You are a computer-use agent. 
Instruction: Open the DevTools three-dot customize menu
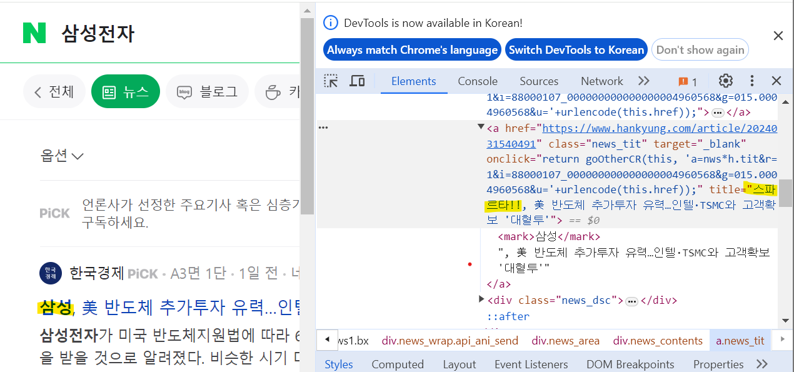click(752, 81)
